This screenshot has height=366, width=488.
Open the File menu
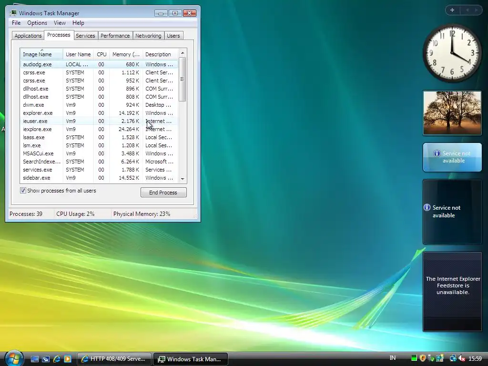(16, 23)
